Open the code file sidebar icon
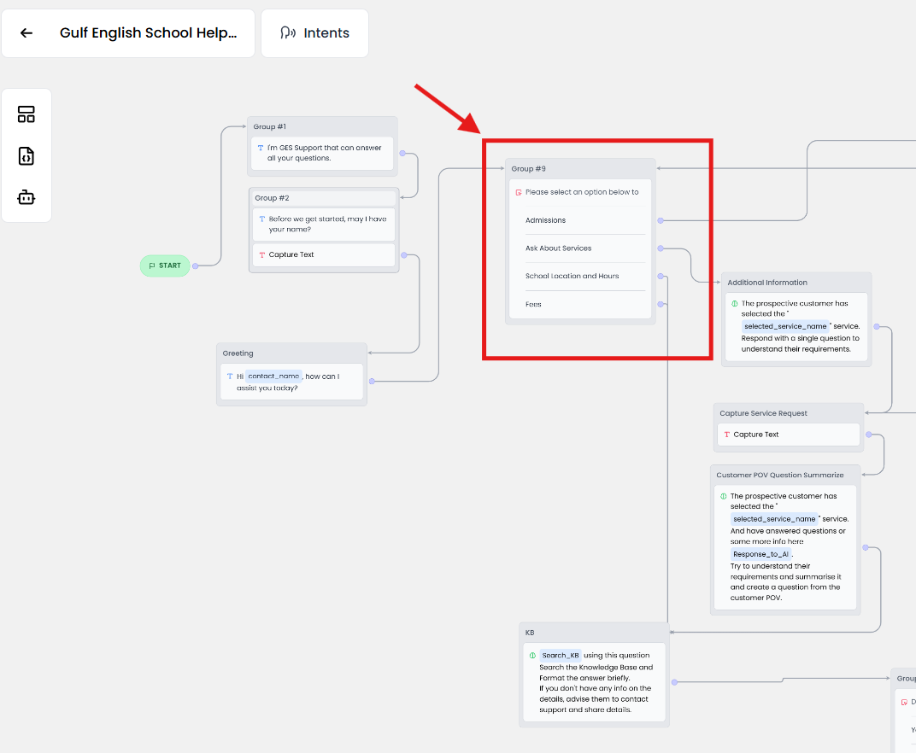 [26, 156]
